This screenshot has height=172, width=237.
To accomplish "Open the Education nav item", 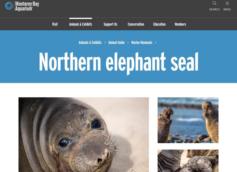I will pyautogui.click(x=159, y=24).
